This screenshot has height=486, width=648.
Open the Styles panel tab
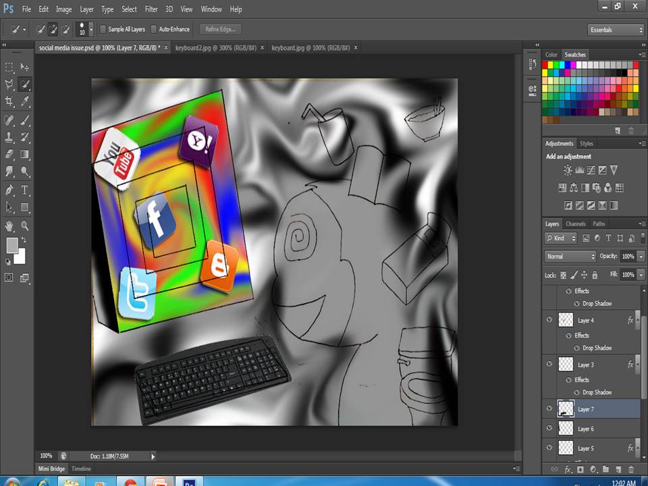click(587, 143)
